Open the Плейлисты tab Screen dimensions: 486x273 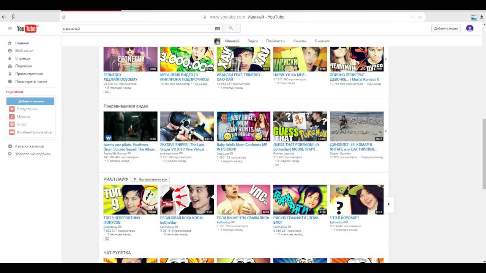pos(276,41)
